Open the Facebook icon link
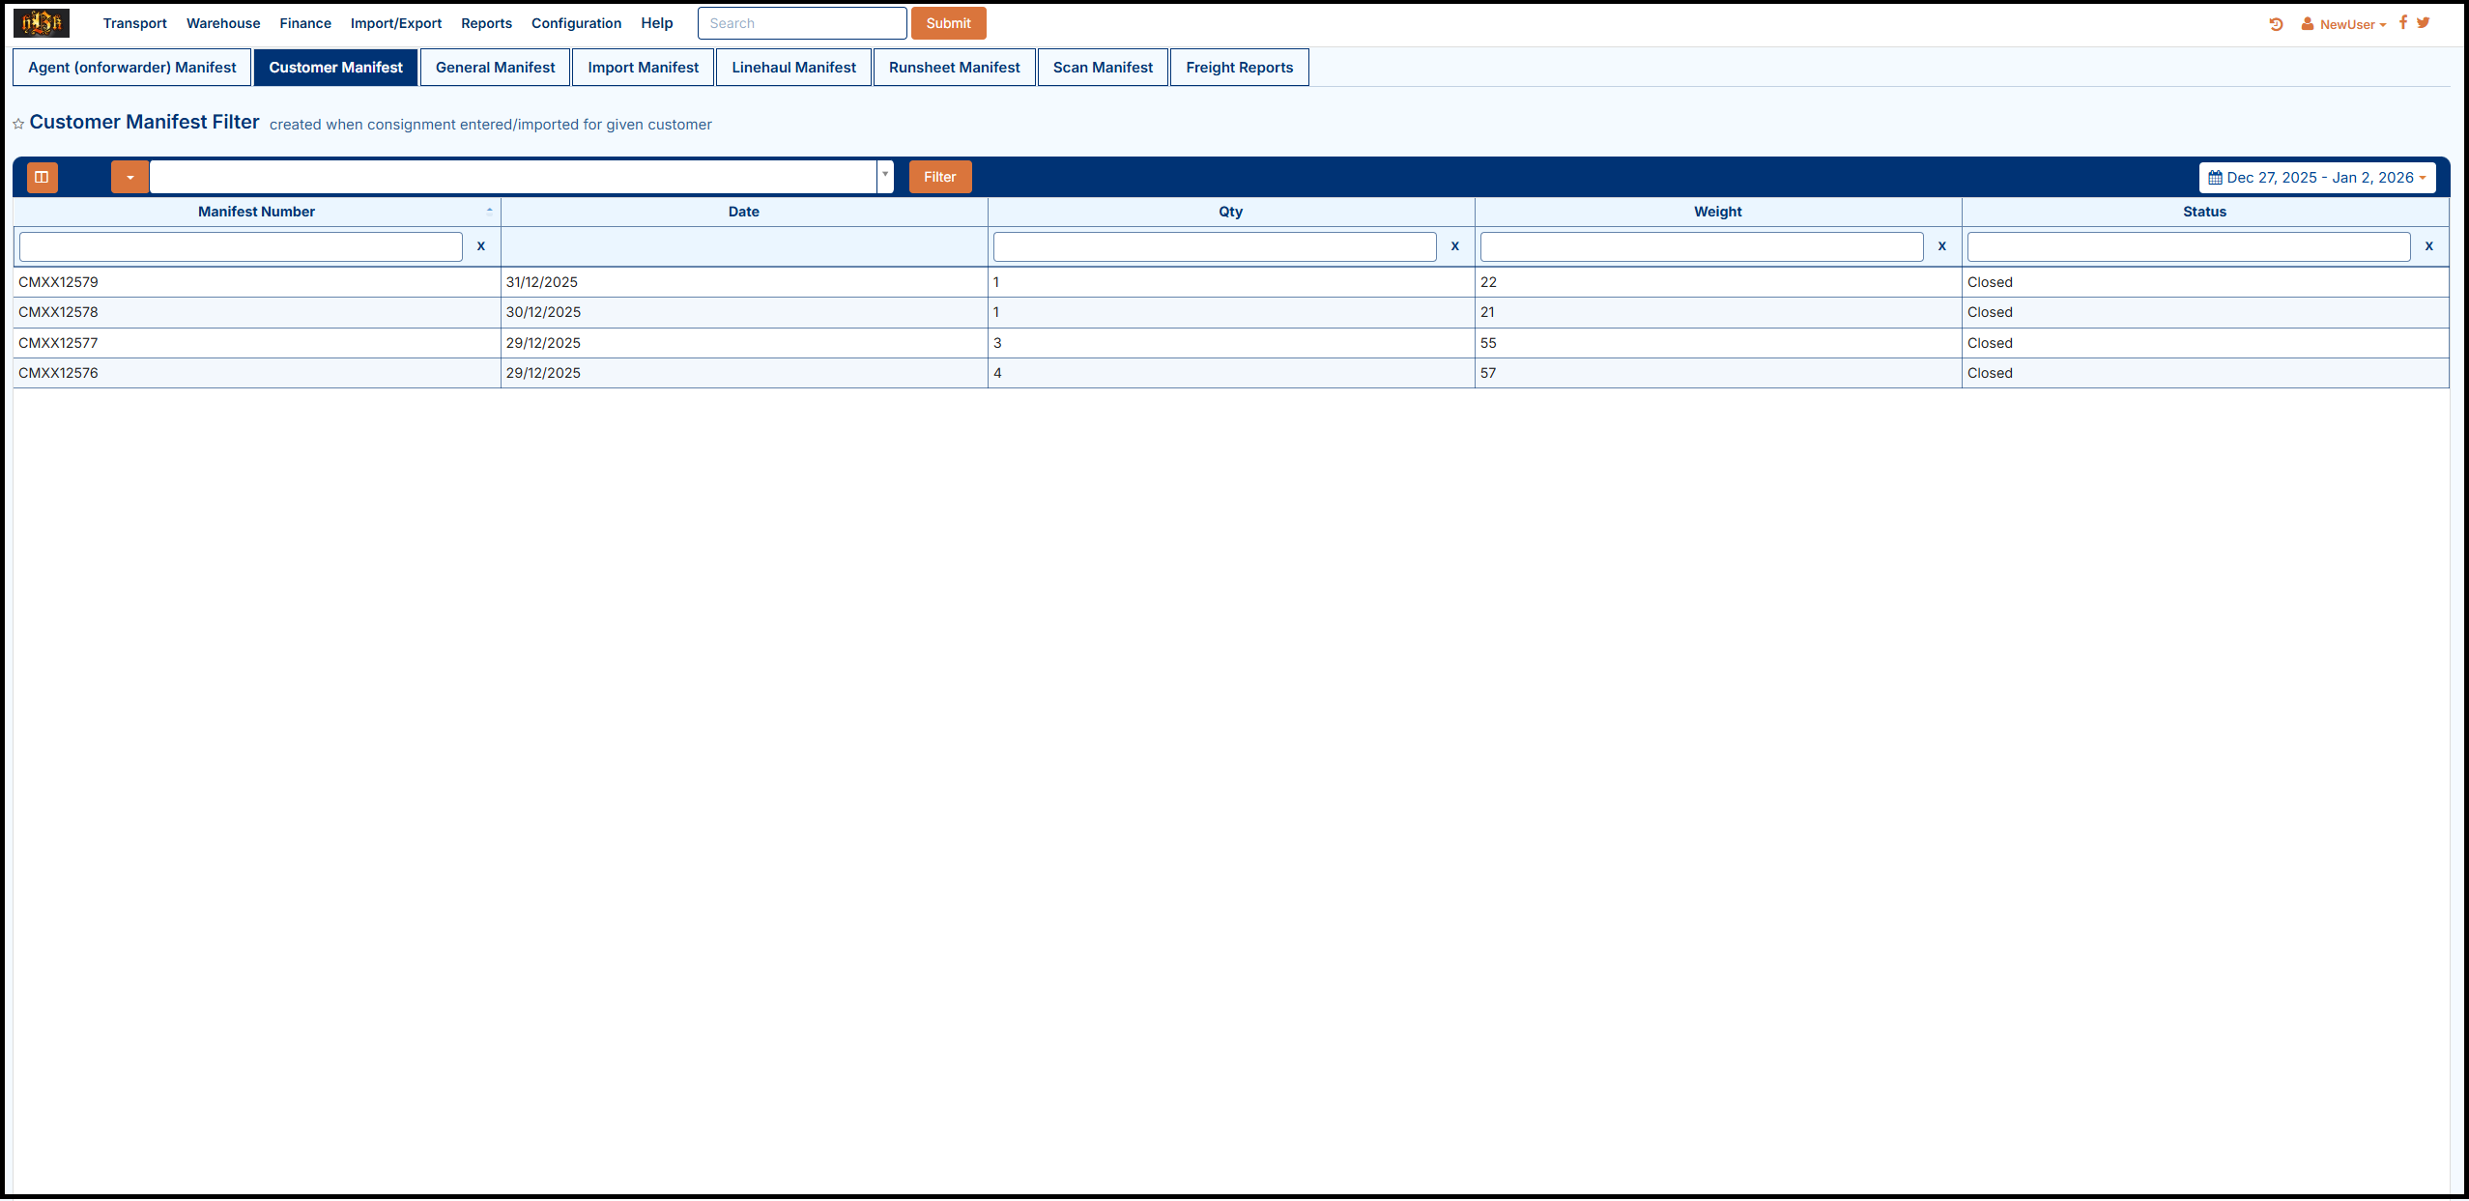Viewport: 2469px width, 1201px height. coord(2403,22)
